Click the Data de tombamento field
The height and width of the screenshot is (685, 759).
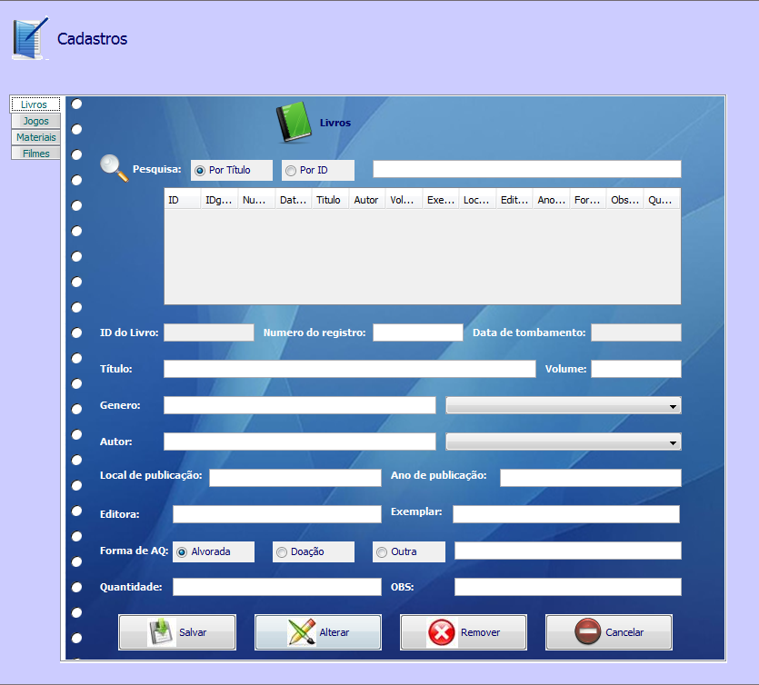tap(636, 333)
